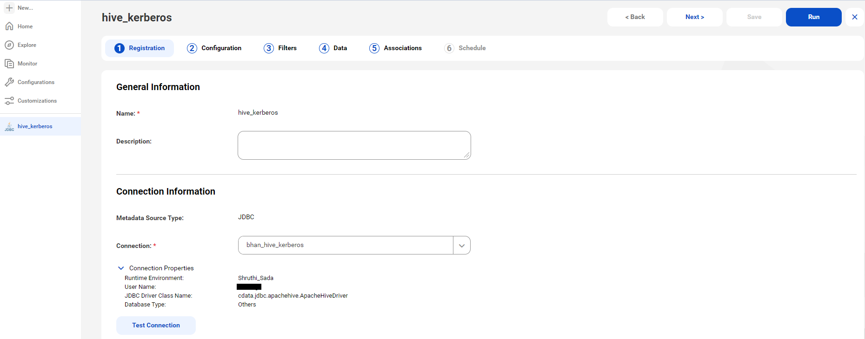This screenshot has height=339, width=865.
Task: Switch to the Filters tab label
Action: point(287,48)
